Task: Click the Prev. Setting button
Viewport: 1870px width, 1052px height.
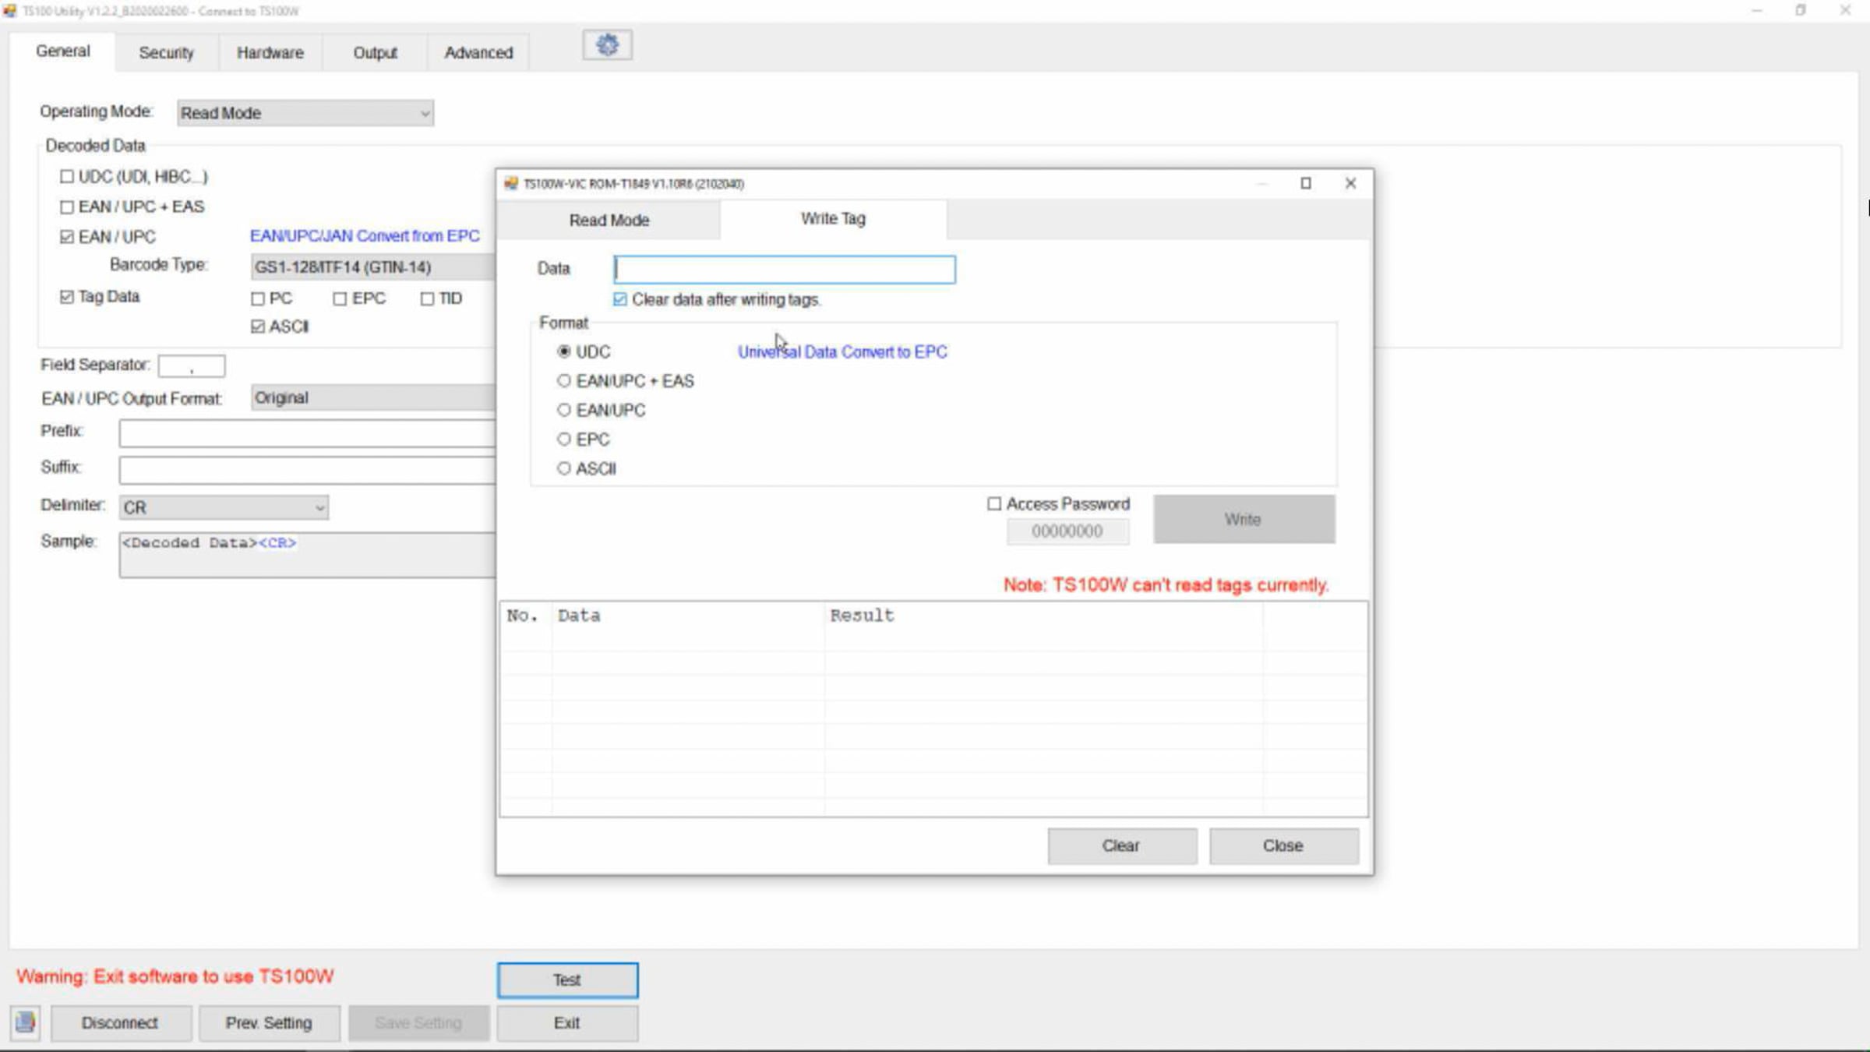Action: tap(269, 1022)
